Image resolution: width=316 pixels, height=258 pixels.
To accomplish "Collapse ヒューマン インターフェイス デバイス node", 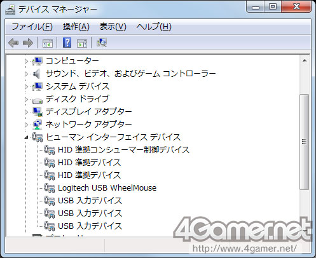I will pyautogui.click(x=26, y=137).
